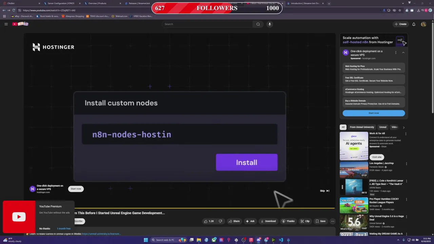The width and height of the screenshot is (434, 244).
Task: Click the blue Start now button in sidebar
Action: 374,113
